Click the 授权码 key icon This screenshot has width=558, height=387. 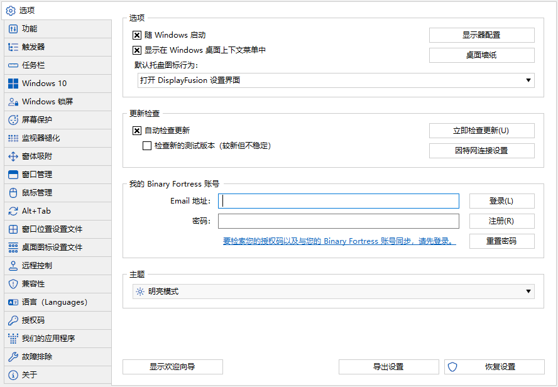click(x=13, y=320)
